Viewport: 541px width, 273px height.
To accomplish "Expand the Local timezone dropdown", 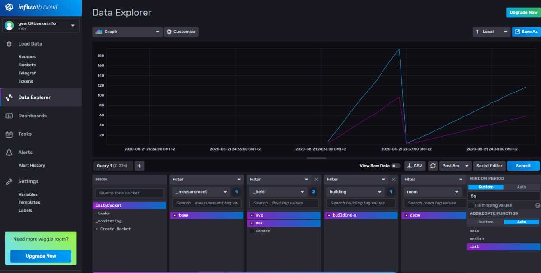I will [491, 32].
